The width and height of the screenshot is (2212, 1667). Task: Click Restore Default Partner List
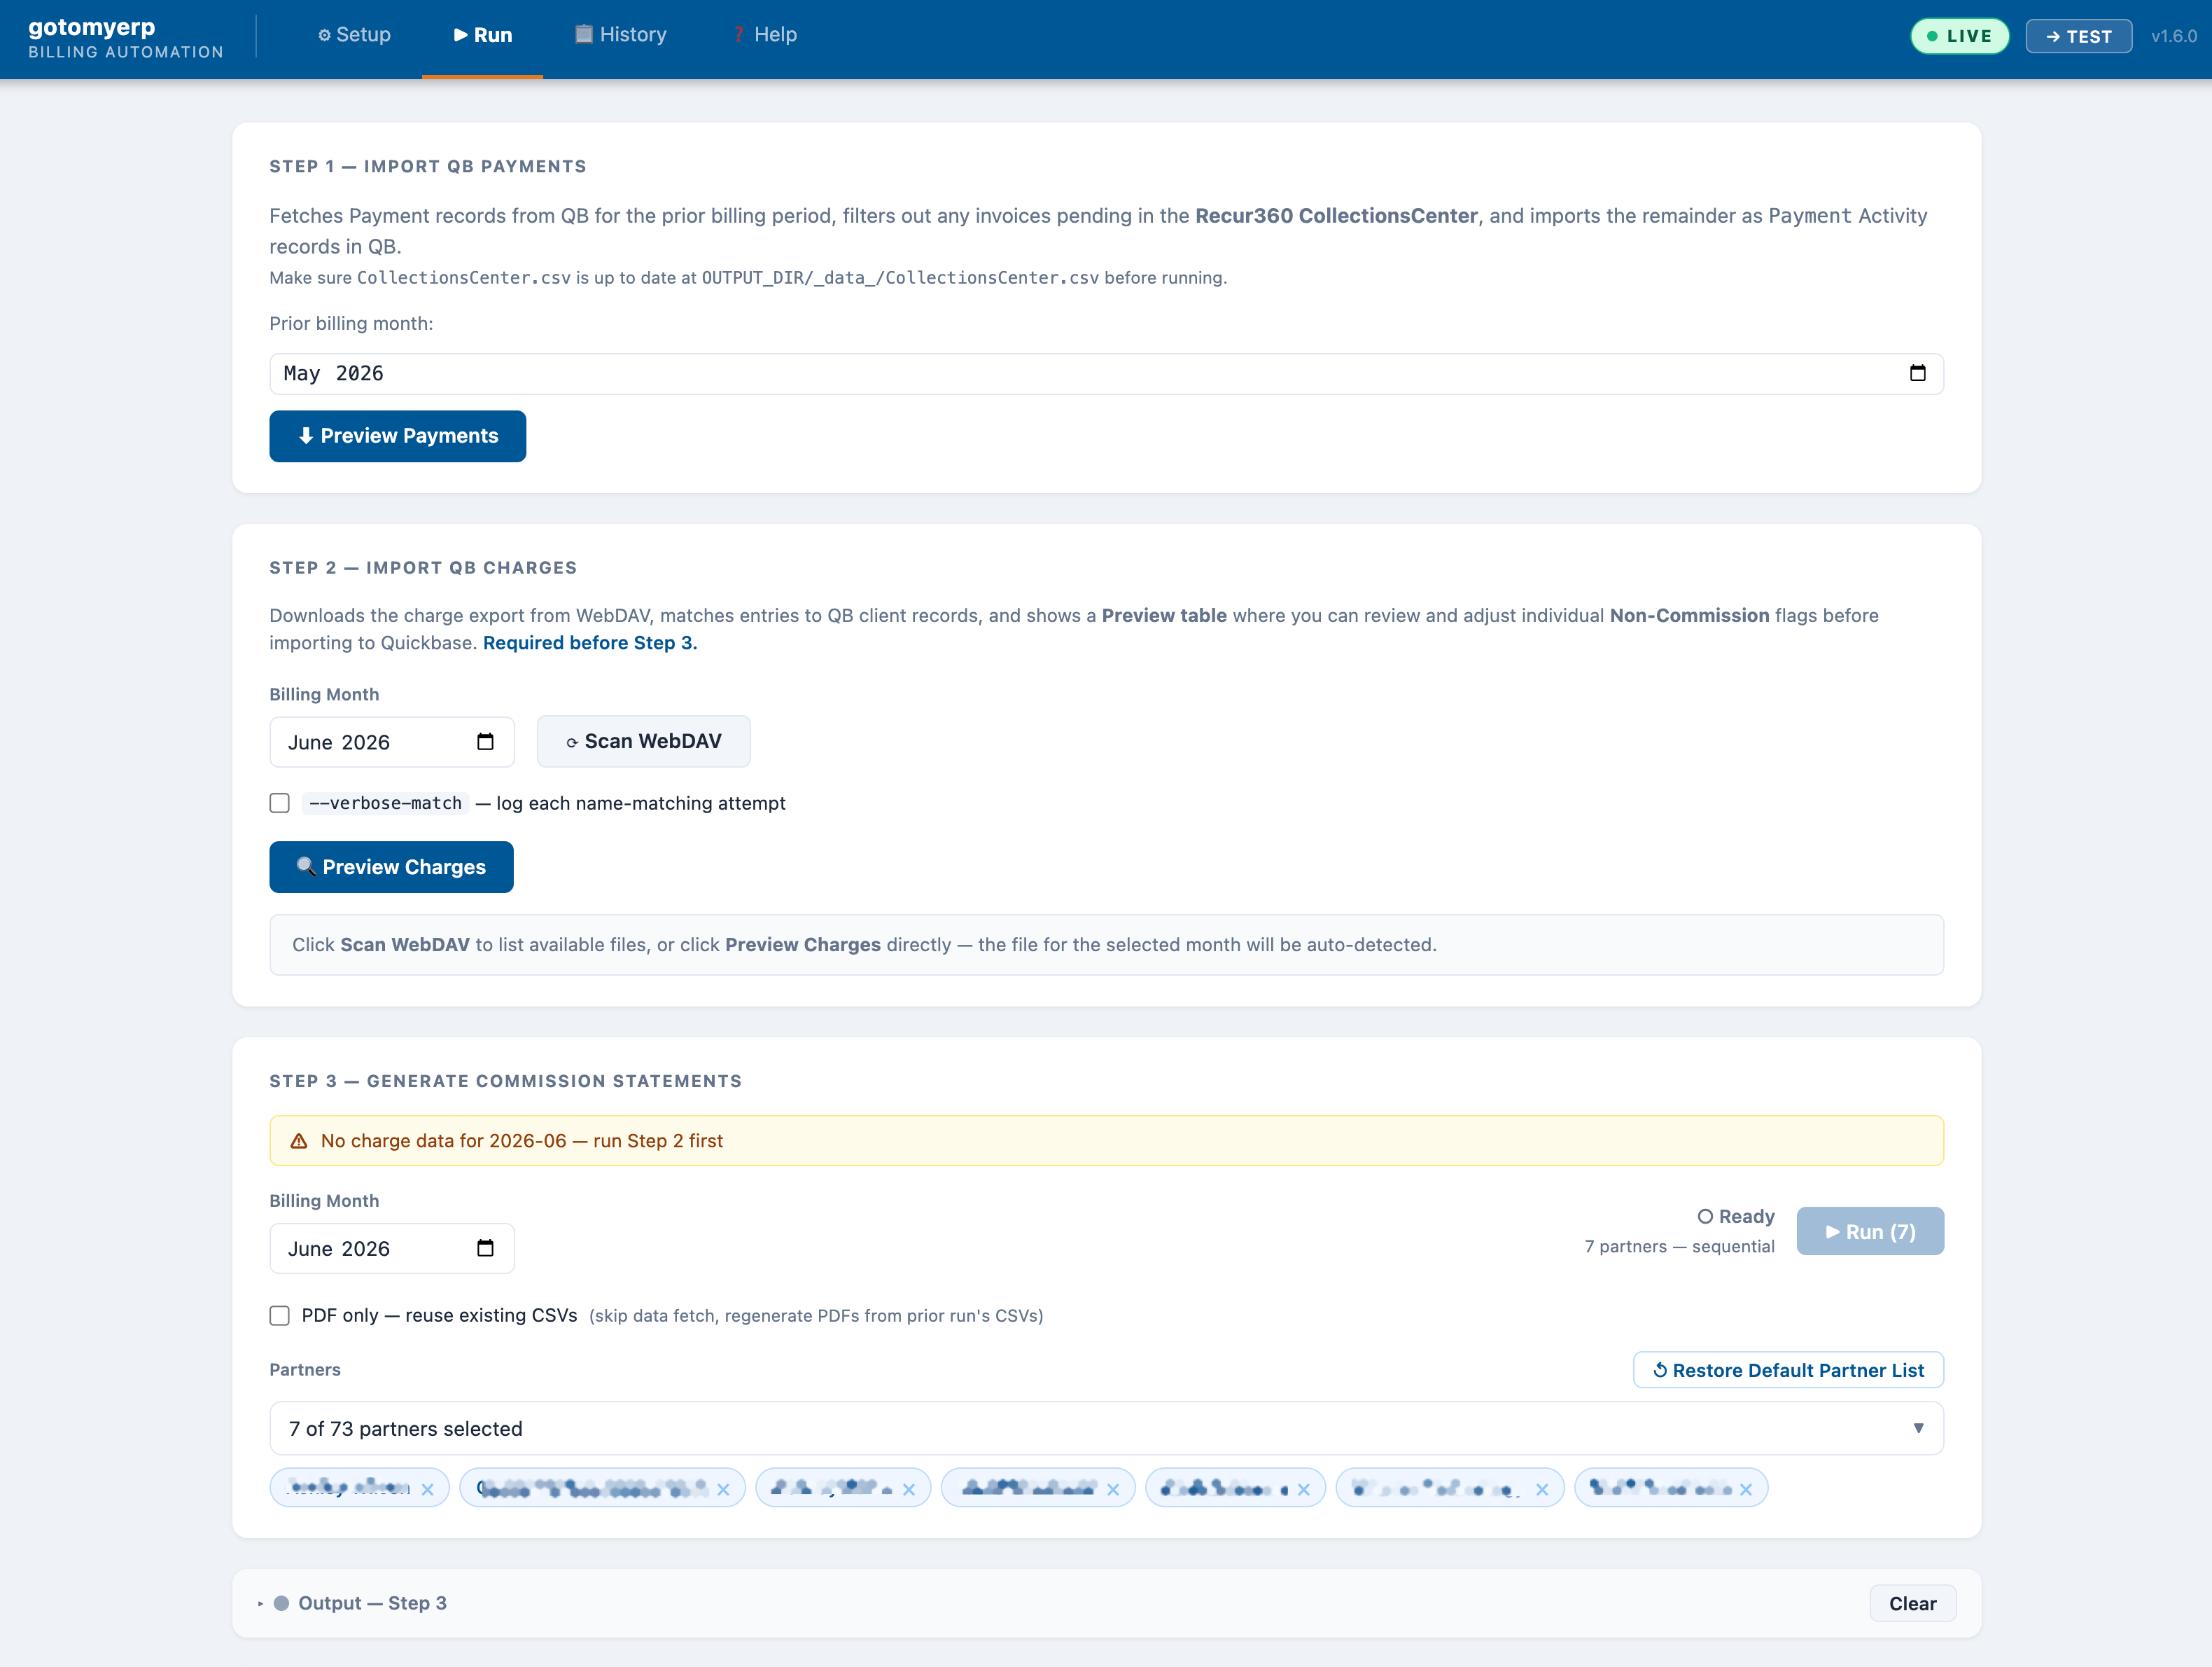1787,1370
